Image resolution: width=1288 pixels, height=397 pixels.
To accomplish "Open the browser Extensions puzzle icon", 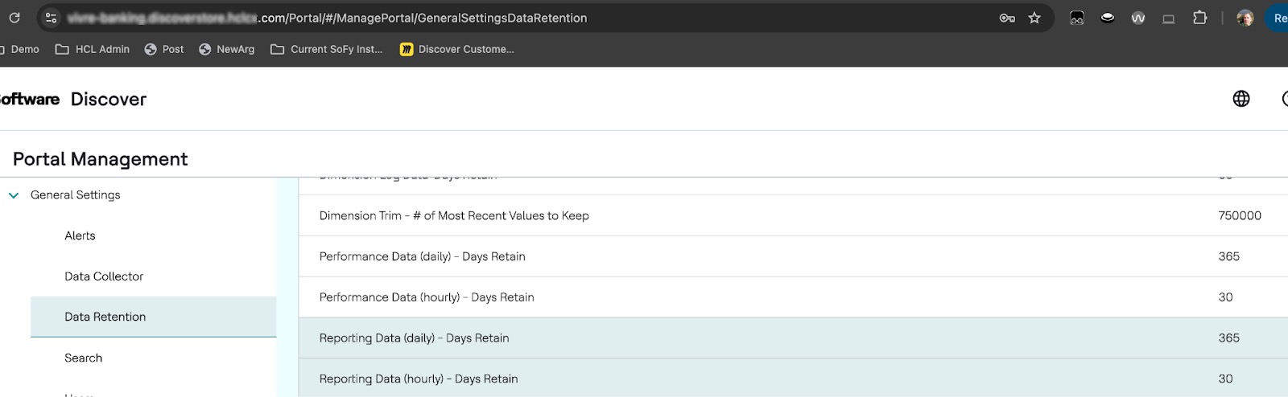I will [1199, 18].
